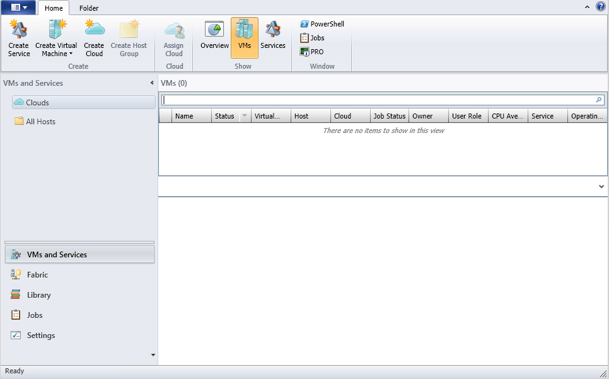Image resolution: width=609 pixels, height=379 pixels.
Task: Open the Fabric workspace
Action: coord(37,275)
